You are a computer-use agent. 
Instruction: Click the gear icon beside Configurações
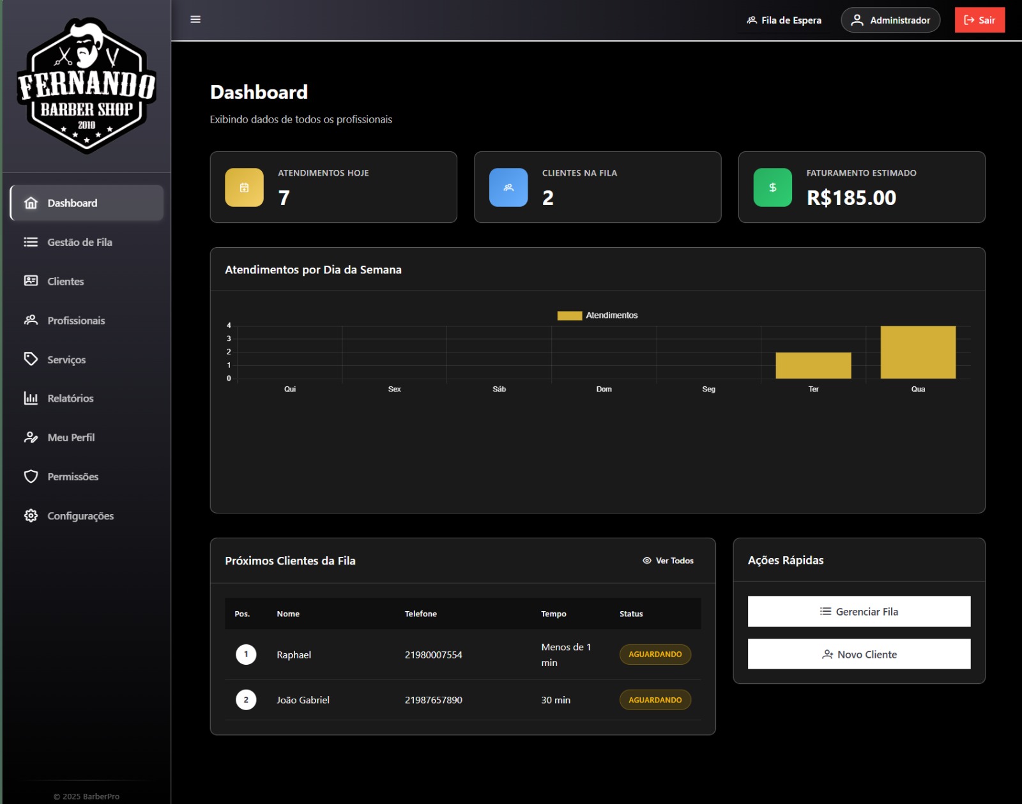[31, 516]
